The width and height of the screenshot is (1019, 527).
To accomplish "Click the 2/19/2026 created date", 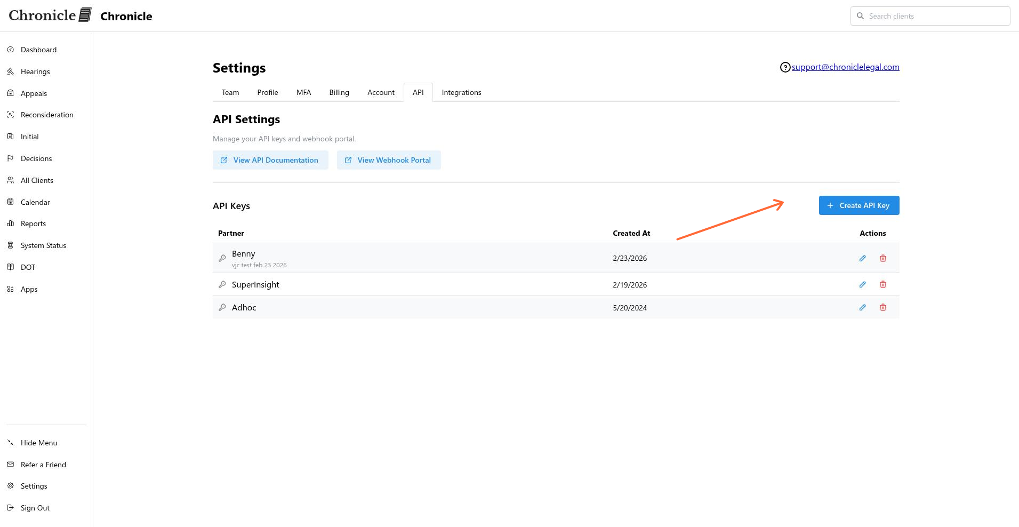I will tap(630, 285).
